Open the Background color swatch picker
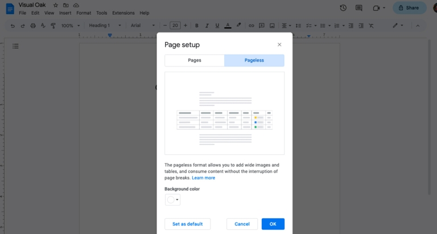The height and width of the screenshot is (234, 437). [x=172, y=200]
